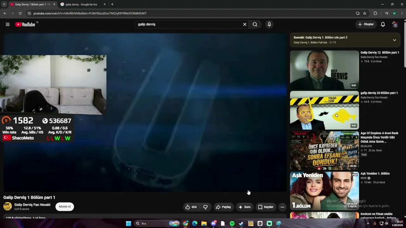Open Steam from the taskbar
Image resolution: width=406 pixels, height=228 pixels.
tap(241, 224)
